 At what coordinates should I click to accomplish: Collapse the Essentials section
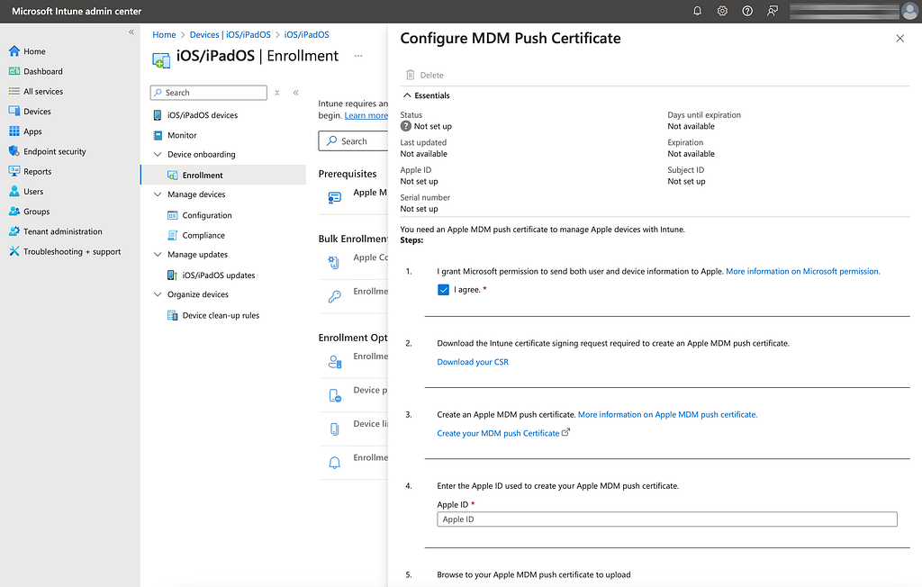tap(407, 95)
